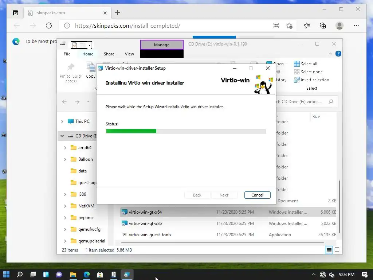This screenshot has width=373, height=280.
Task: Expand the NetKVM folder node
Action: [65, 206]
